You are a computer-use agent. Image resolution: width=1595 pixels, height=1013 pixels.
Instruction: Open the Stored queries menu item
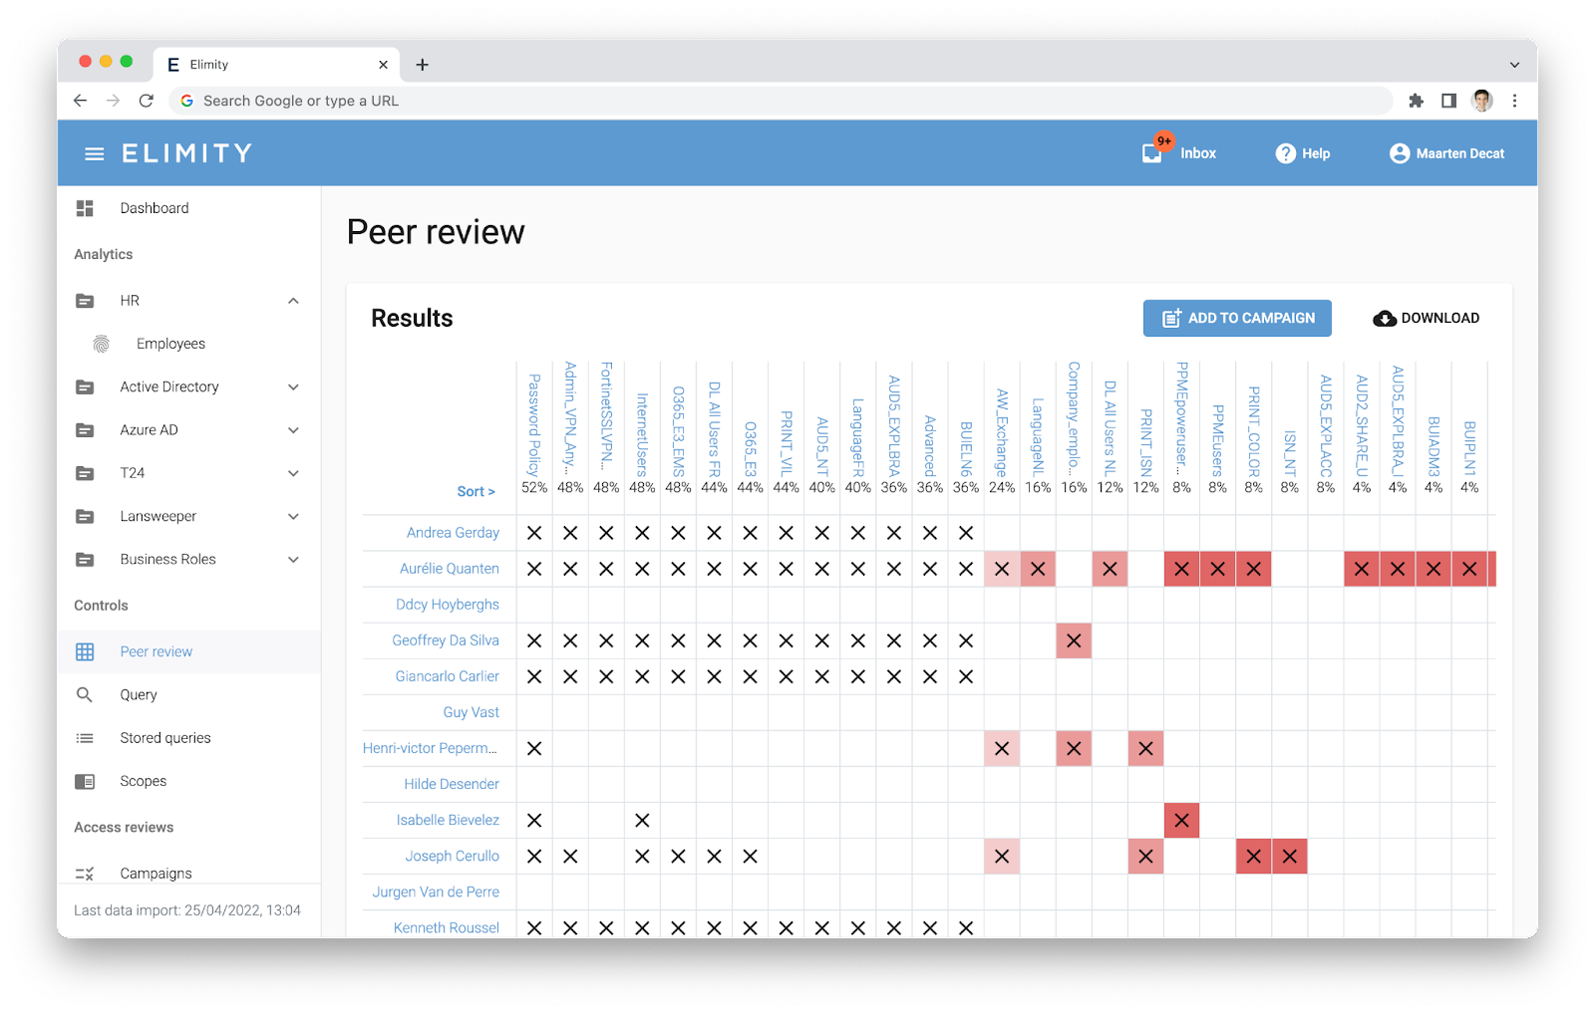[164, 737]
